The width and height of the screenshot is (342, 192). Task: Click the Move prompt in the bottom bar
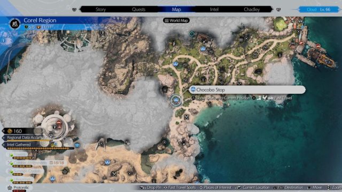pos(315,187)
